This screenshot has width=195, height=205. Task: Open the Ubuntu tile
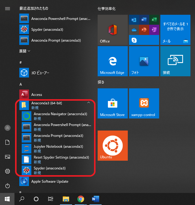coord(113,146)
